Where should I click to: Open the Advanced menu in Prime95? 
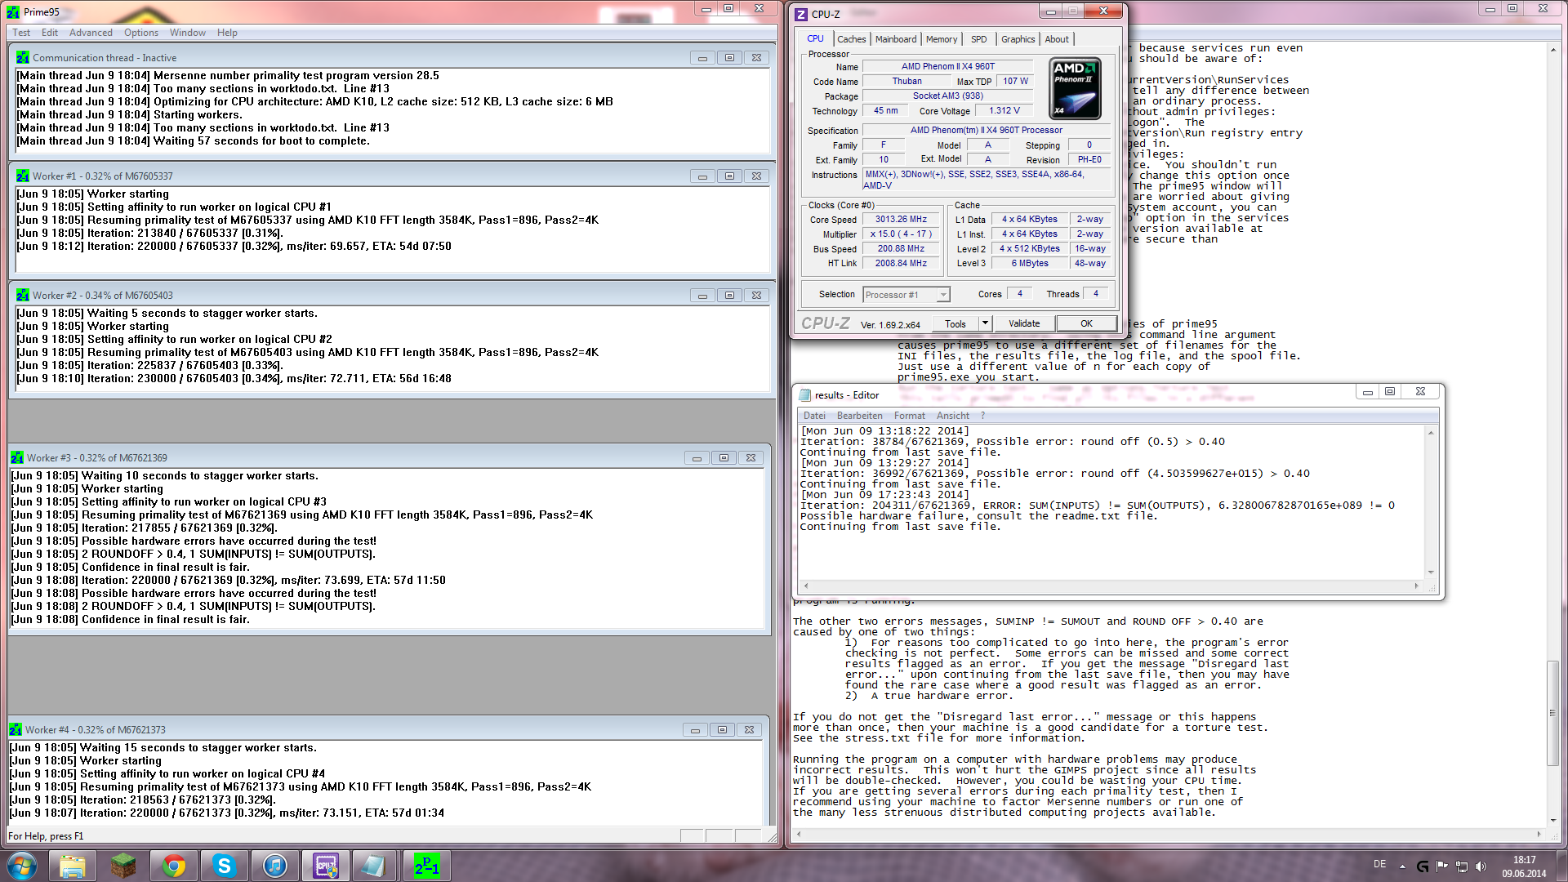tap(91, 33)
